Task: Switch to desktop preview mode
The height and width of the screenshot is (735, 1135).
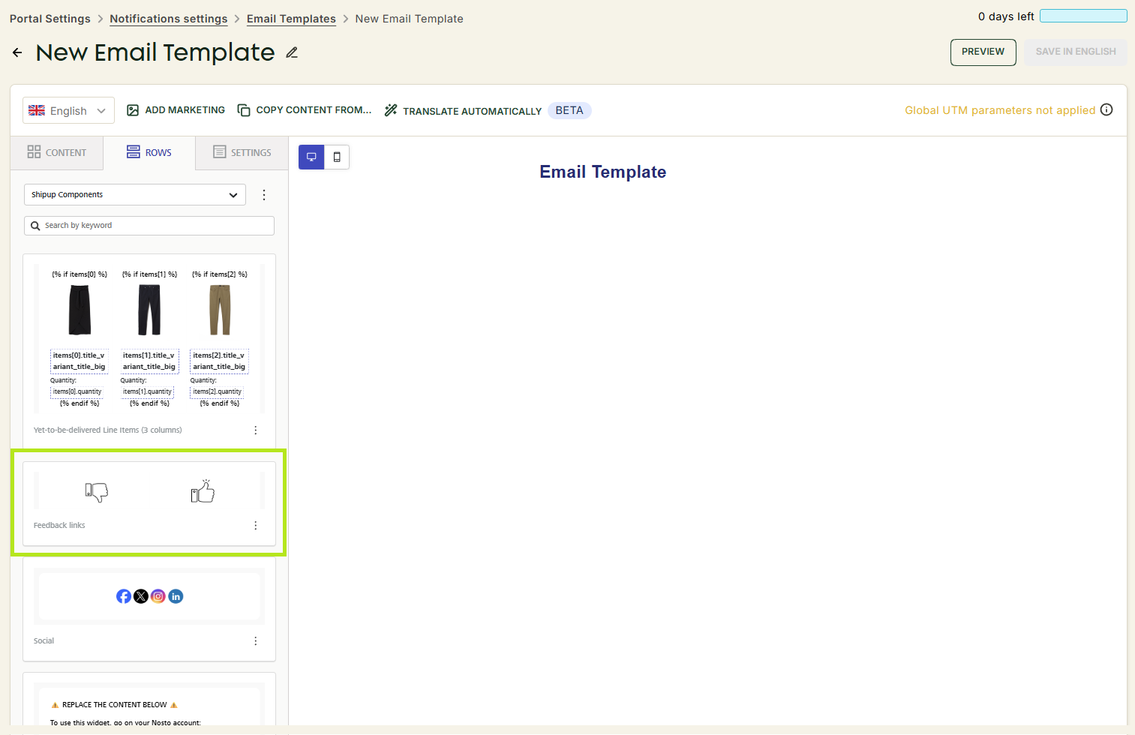Action: coord(311,157)
